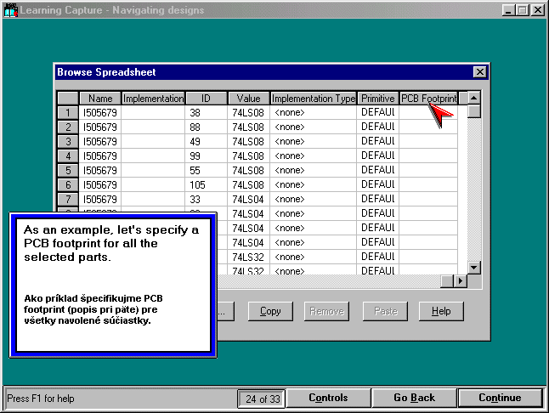This screenshot has height=413, width=549.
Task: Open the Controls menu button
Action: pos(328,398)
